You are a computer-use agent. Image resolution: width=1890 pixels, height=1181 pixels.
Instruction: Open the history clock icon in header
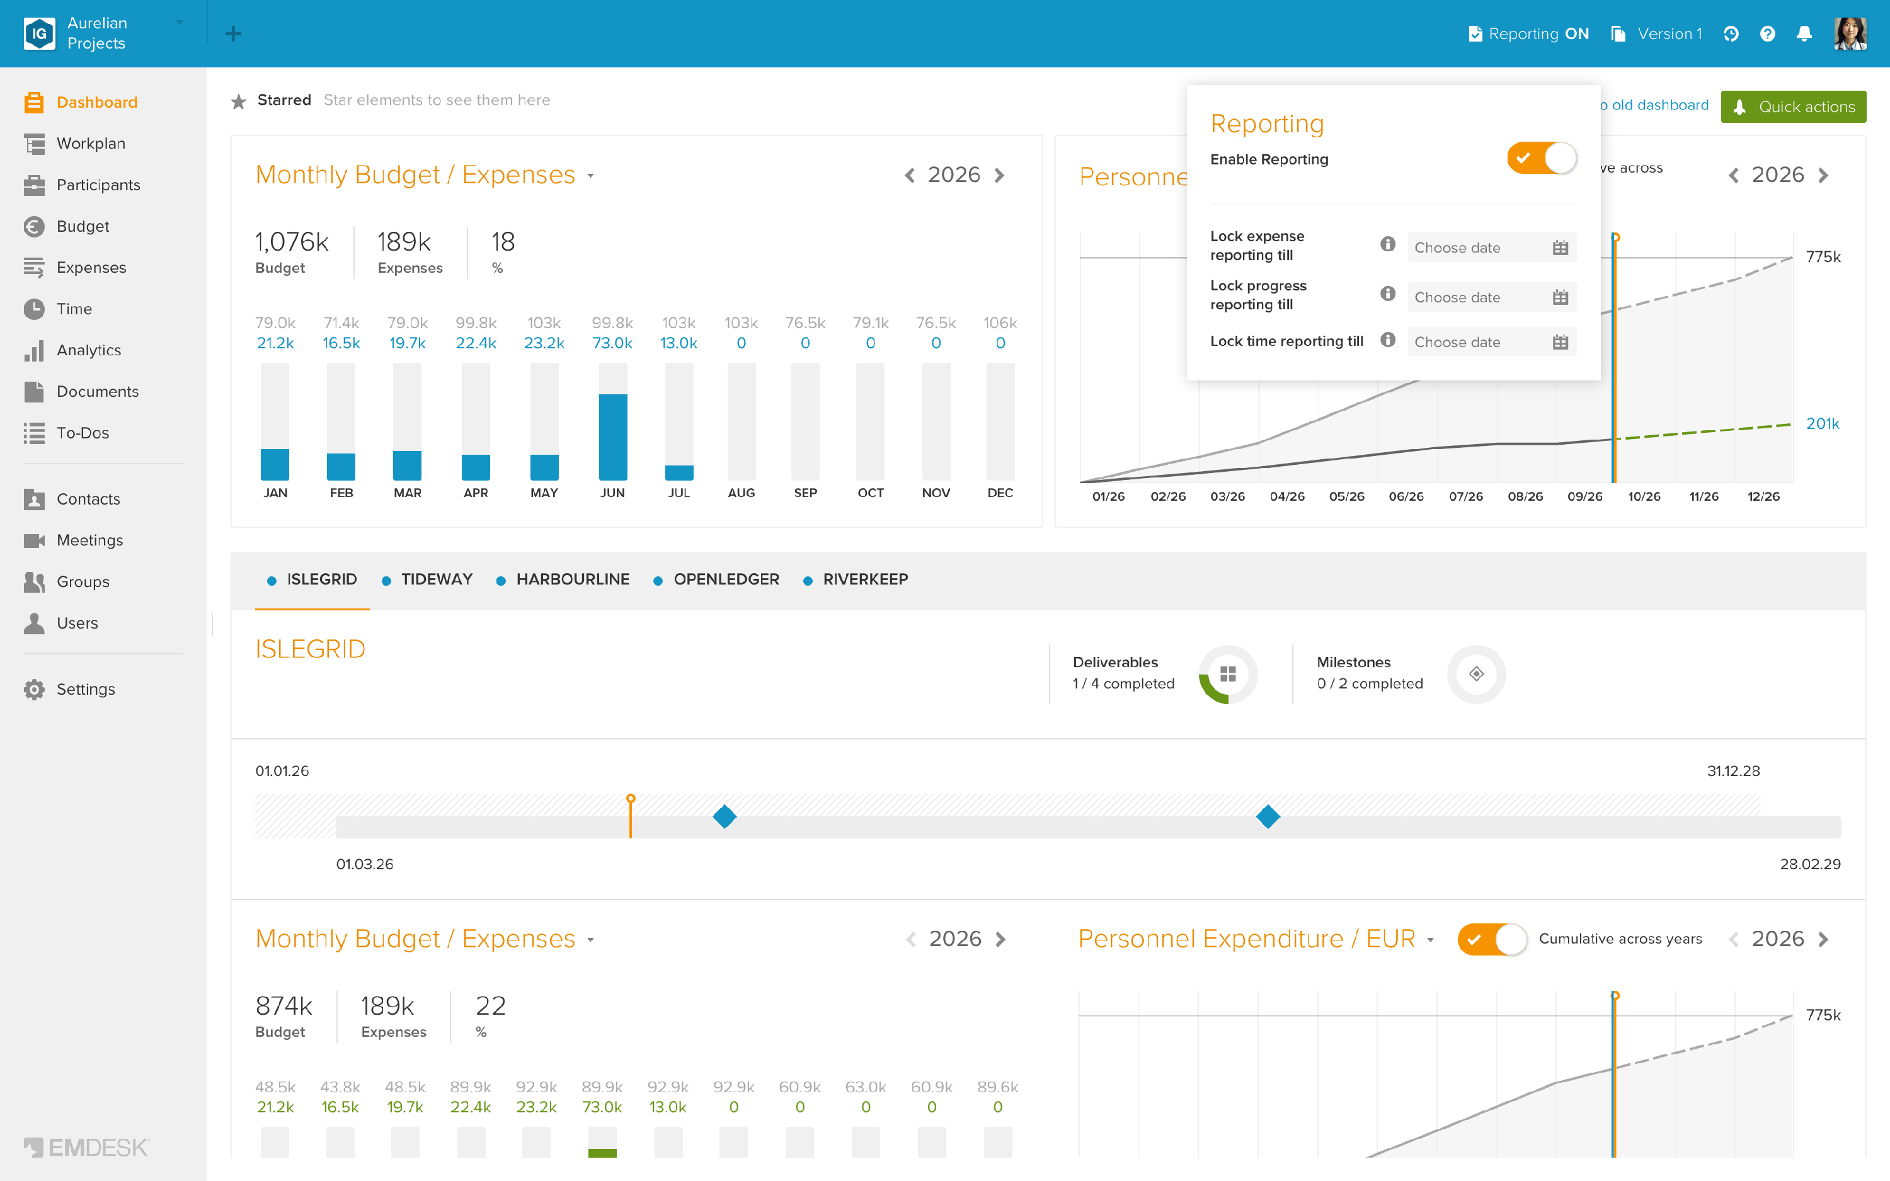point(1731,33)
